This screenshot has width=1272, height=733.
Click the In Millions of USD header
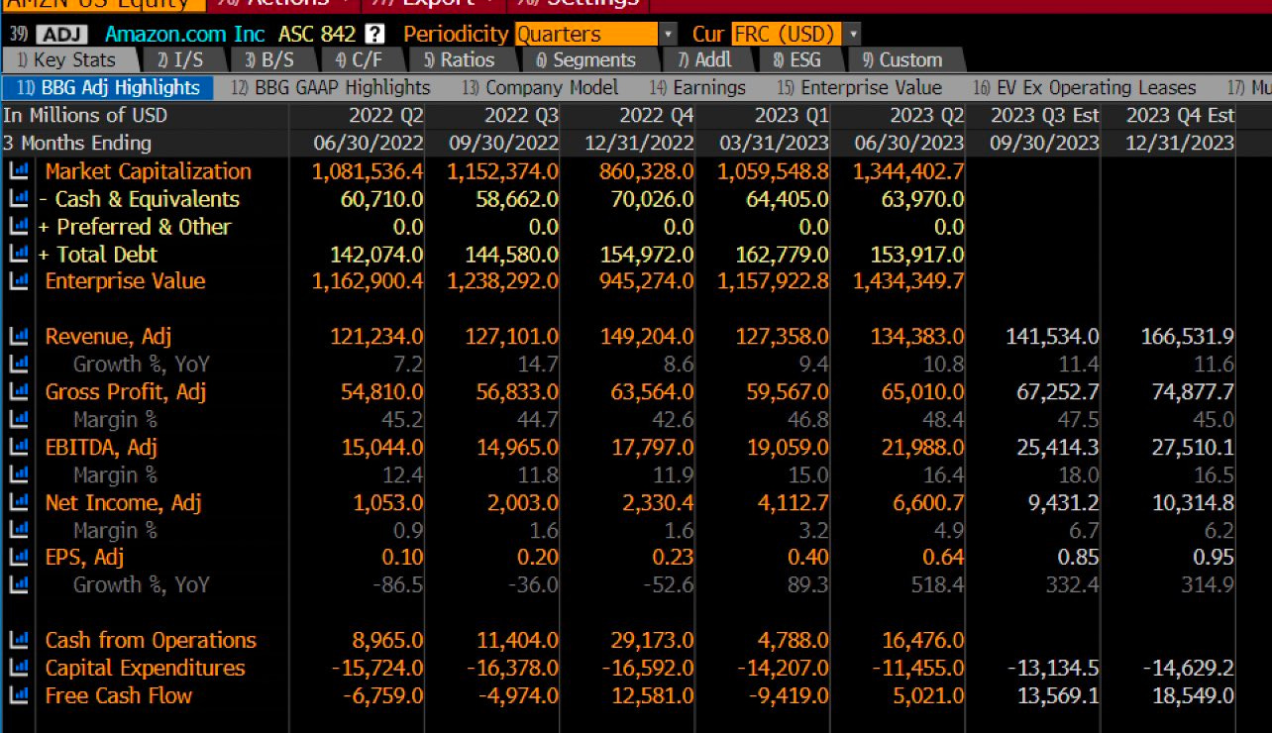click(x=85, y=116)
